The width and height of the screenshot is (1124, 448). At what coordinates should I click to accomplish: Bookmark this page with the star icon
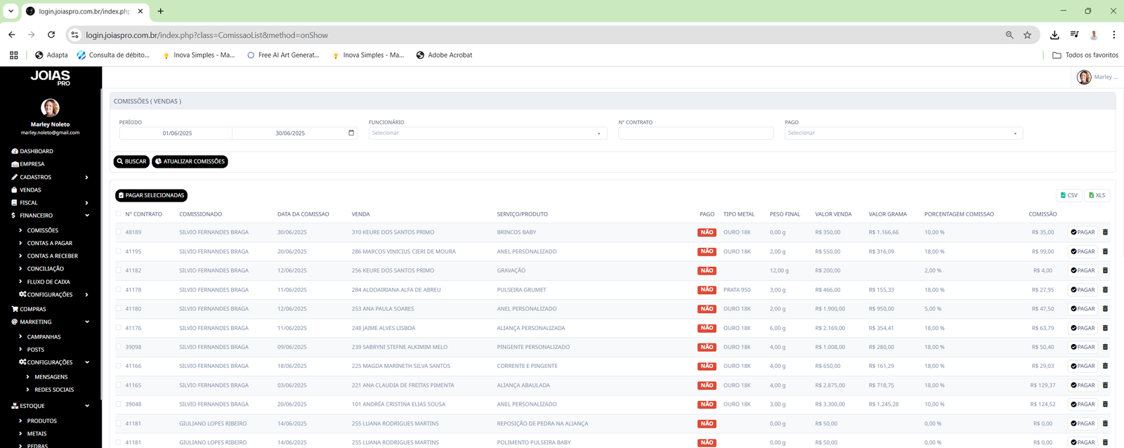click(1027, 35)
